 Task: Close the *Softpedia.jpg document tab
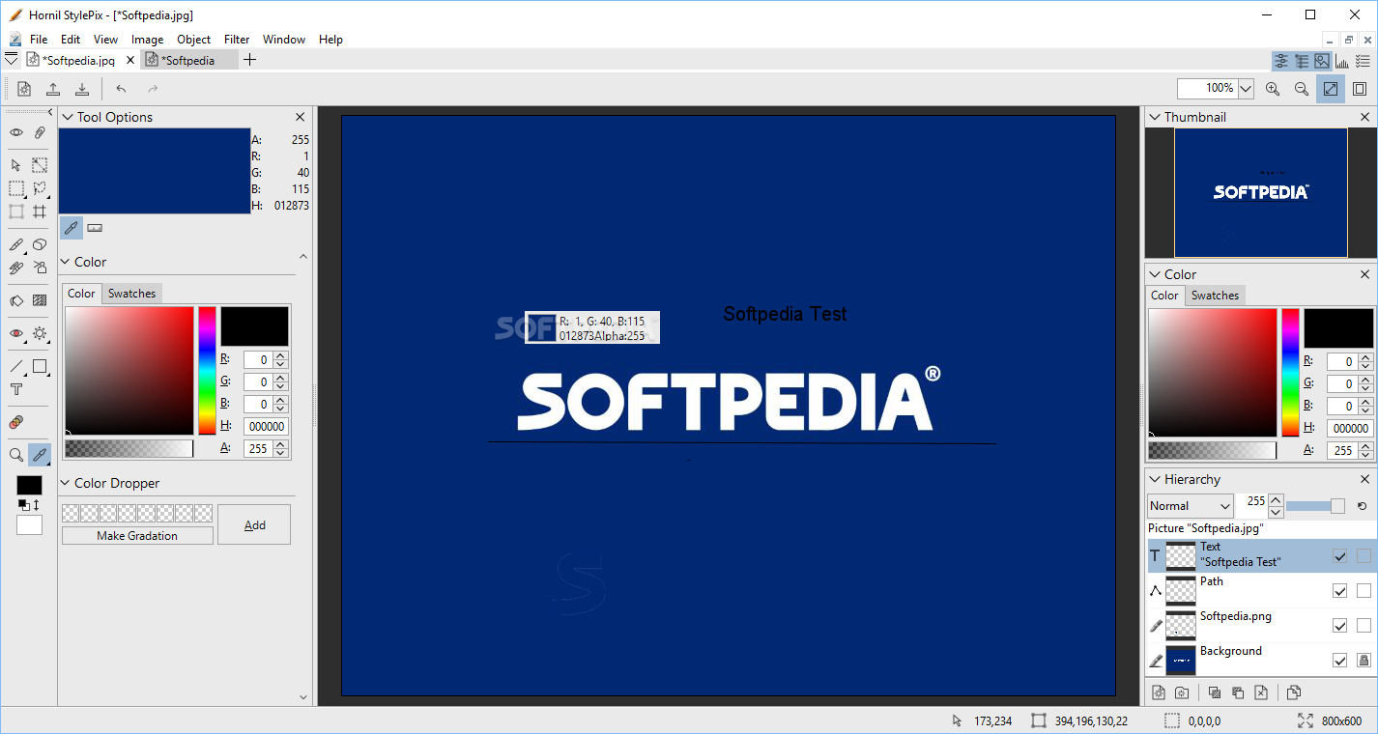[130, 60]
